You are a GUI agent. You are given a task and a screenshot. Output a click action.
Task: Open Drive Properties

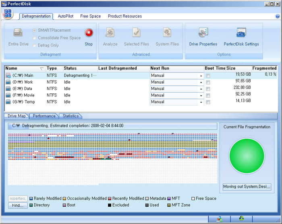(203, 33)
